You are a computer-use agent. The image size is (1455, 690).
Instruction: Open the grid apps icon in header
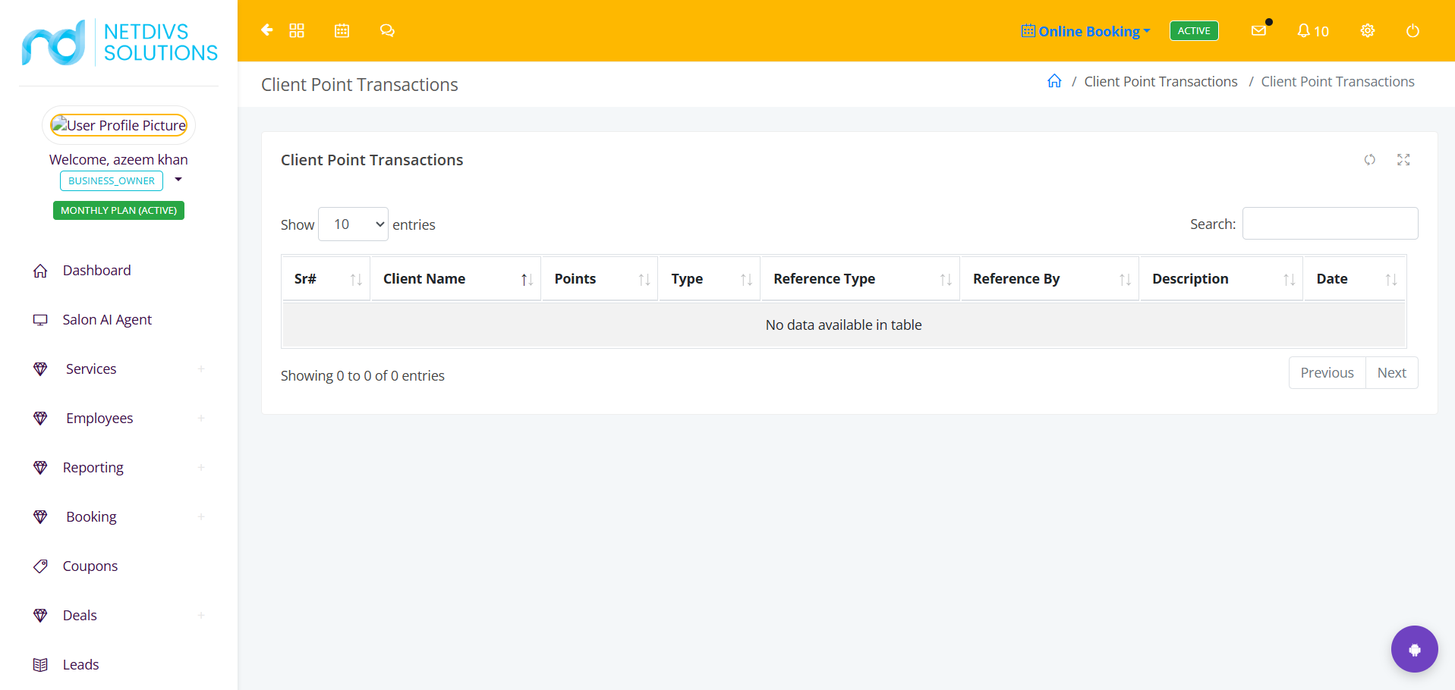point(297,30)
